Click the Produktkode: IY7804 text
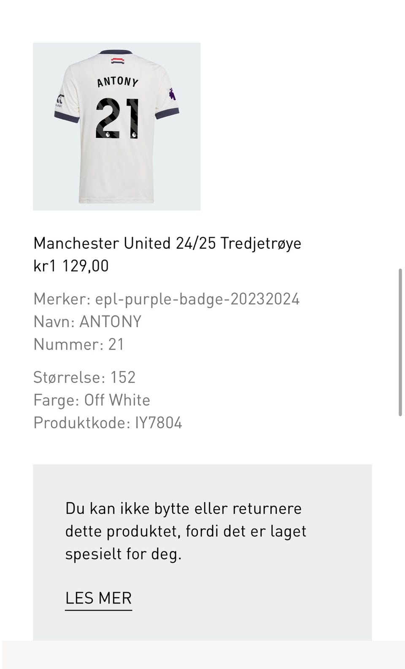This screenshot has width=405, height=669. click(108, 423)
